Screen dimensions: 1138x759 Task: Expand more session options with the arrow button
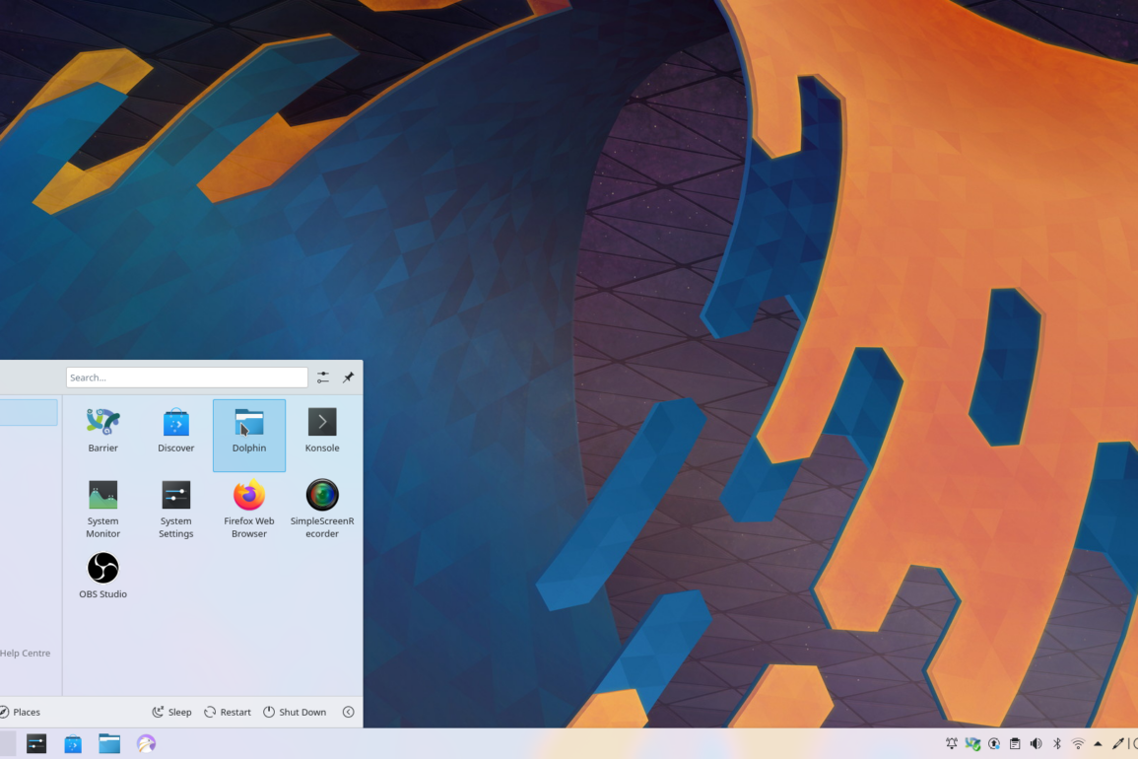point(348,712)
